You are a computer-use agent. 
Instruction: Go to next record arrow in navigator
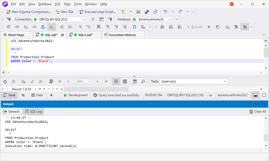click(x=36, y=89)
